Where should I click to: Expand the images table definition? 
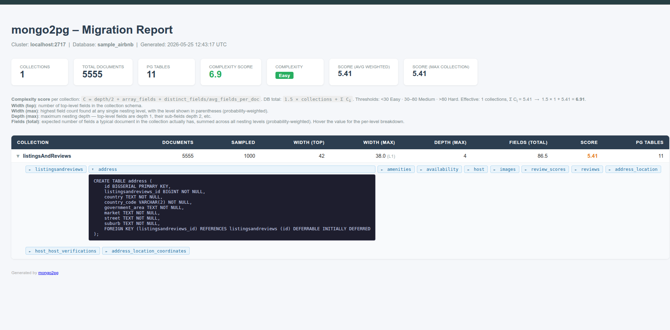(505, 169)
